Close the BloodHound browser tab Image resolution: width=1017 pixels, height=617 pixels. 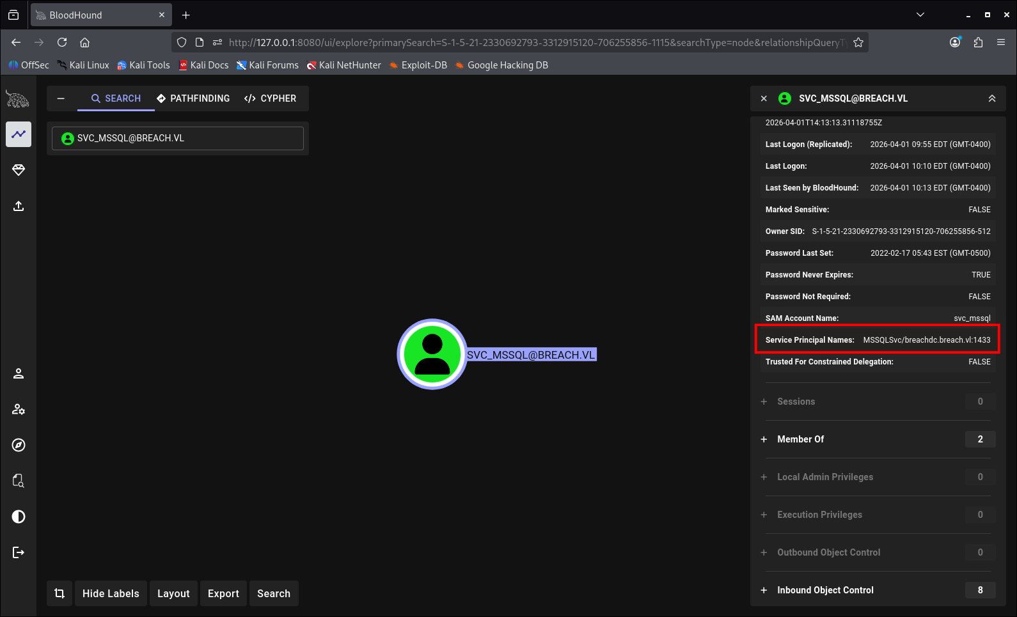tap(161, 15)
